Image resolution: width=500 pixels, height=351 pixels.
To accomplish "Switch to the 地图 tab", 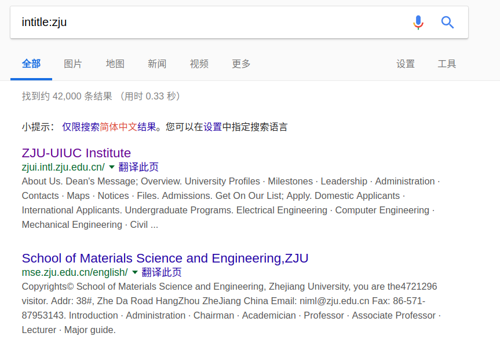I will pyautogui.click(x=115, y=64).
